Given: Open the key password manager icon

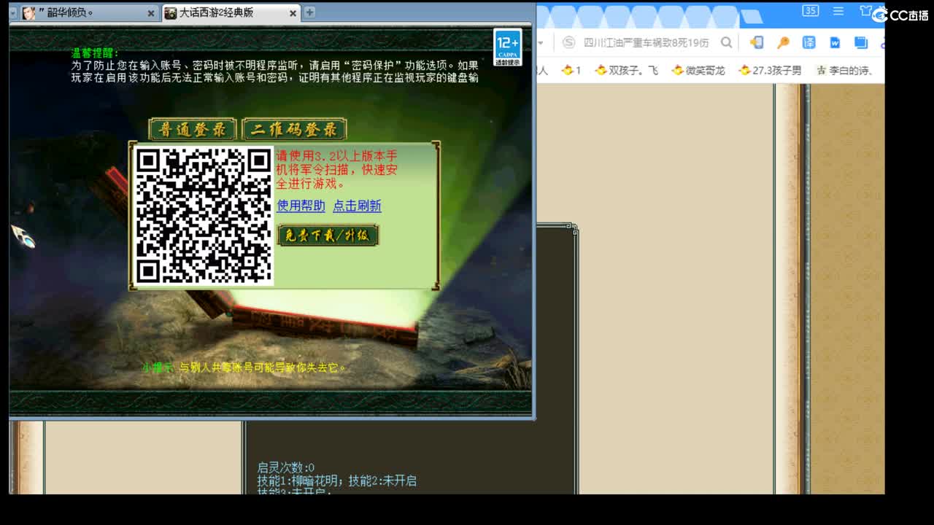Looking at the screenshot, I should (783, 43).
